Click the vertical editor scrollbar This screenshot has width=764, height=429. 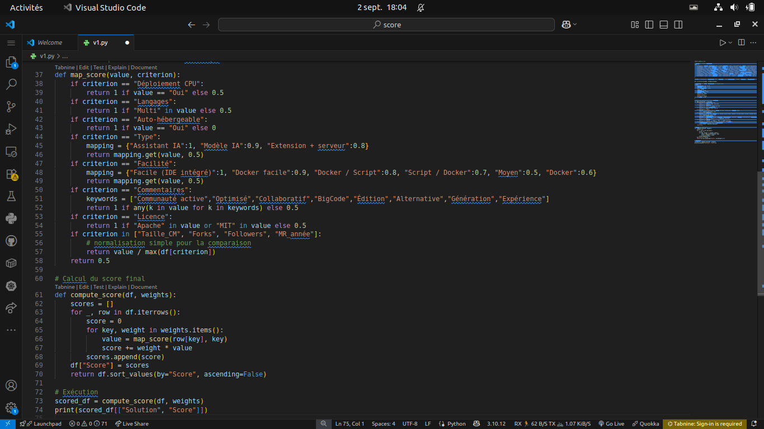(761, 233)
